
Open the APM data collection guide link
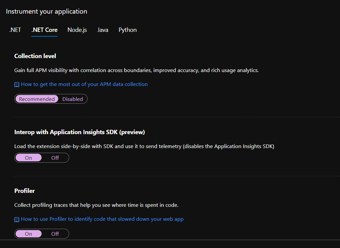pos(84,84)
